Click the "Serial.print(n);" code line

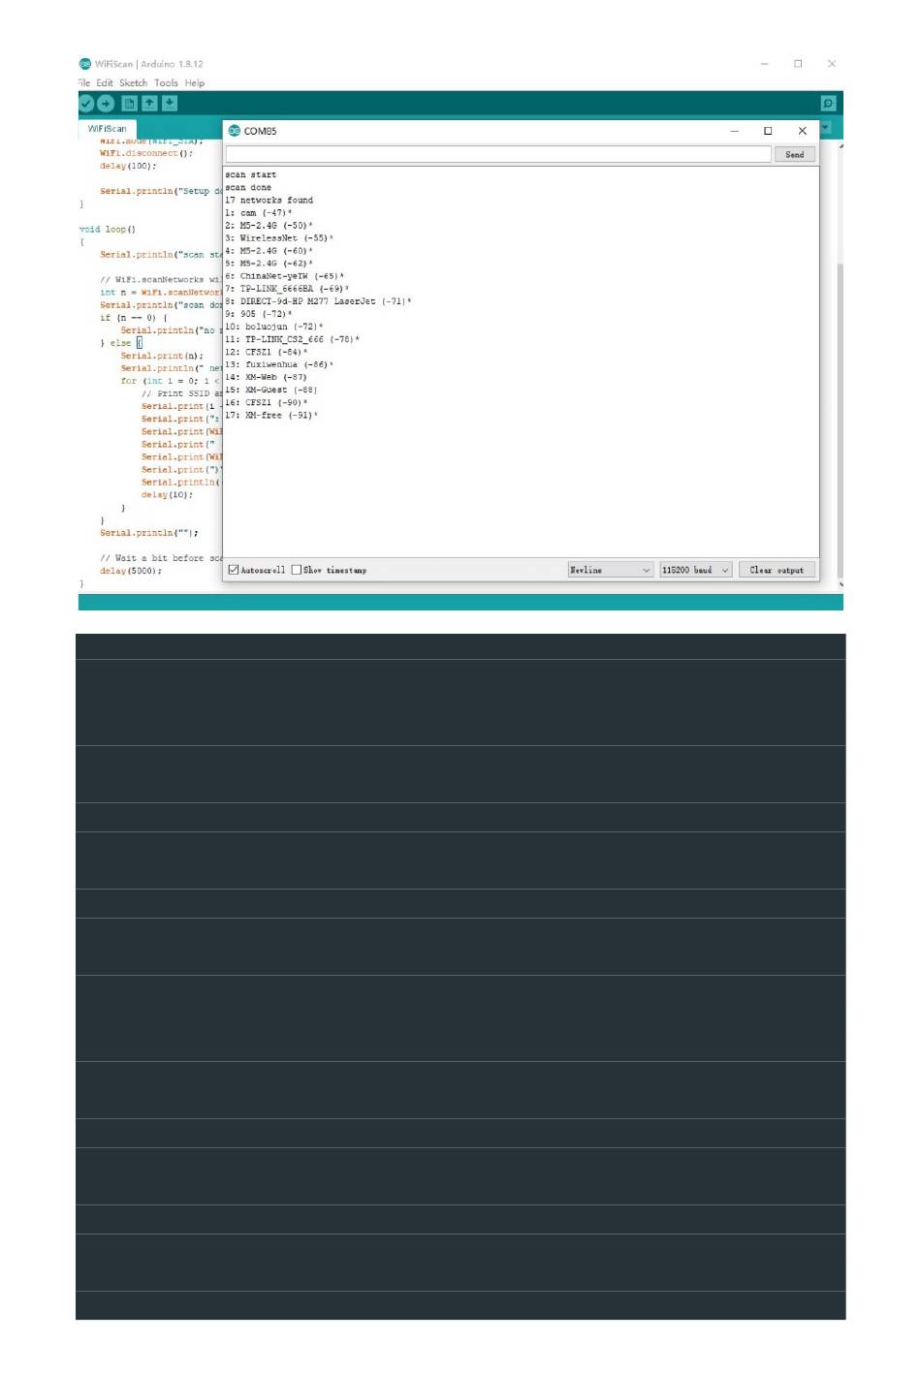[x=162, y=356]
